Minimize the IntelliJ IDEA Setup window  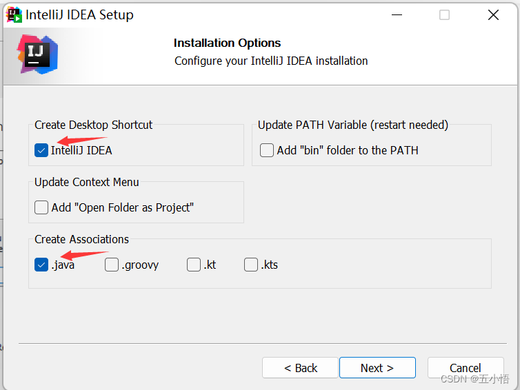pos(397,15)
